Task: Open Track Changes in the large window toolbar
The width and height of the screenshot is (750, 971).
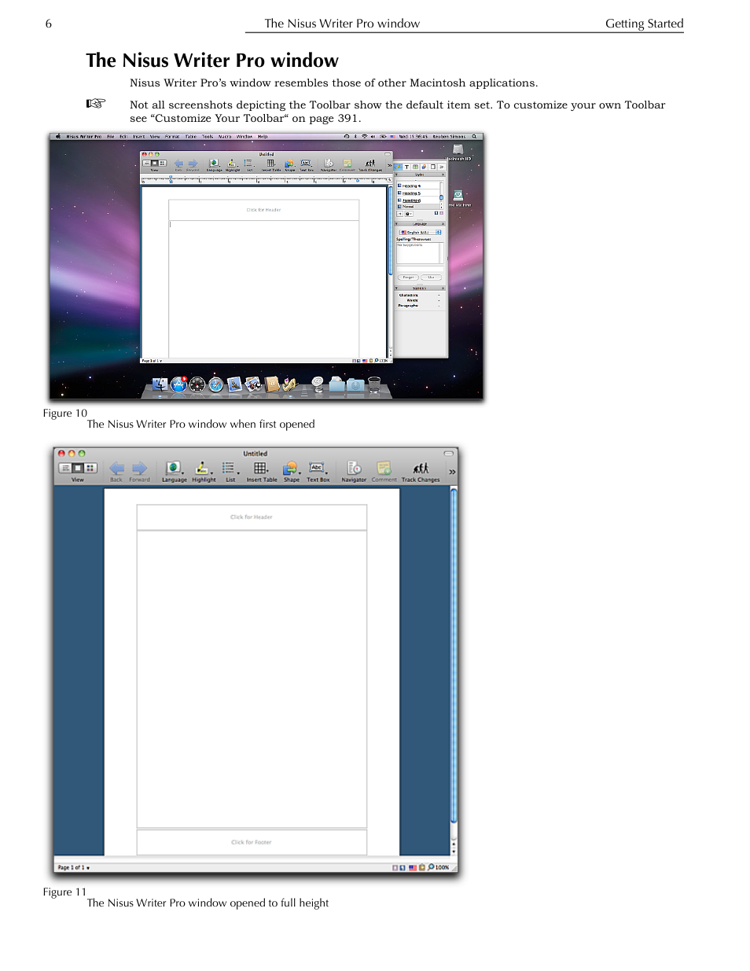Action: [x=421, y=468]
